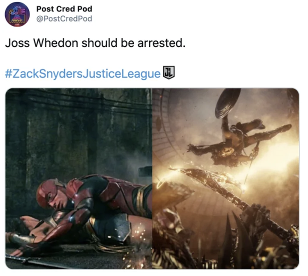Click the tweet text about Joss Whedon
The width and height of the screenshot is (308, 276).
tap(95, 43)
